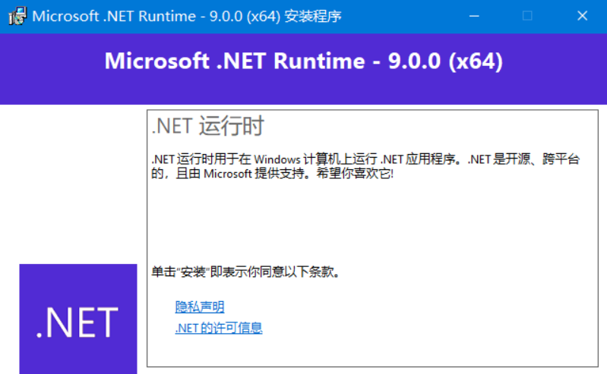Click the '.NET 运行时' heading text

point(208,126)
